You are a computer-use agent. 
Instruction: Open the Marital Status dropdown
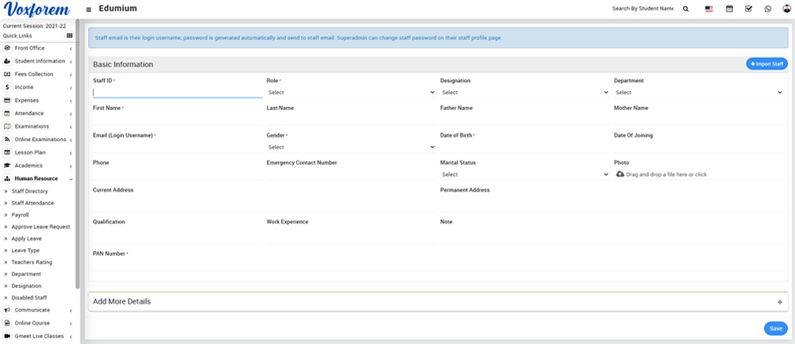click(524, 174)
